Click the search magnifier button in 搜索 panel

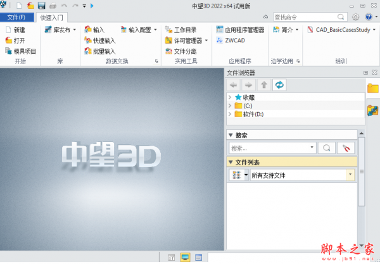pyautogui.click(x=327, y=148)
